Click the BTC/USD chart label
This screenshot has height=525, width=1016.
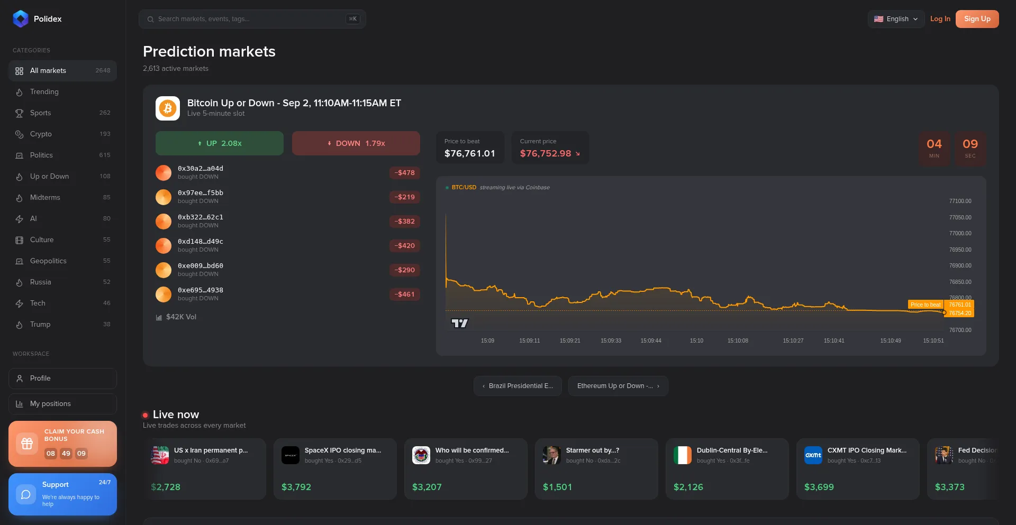(x=464, y=188)
